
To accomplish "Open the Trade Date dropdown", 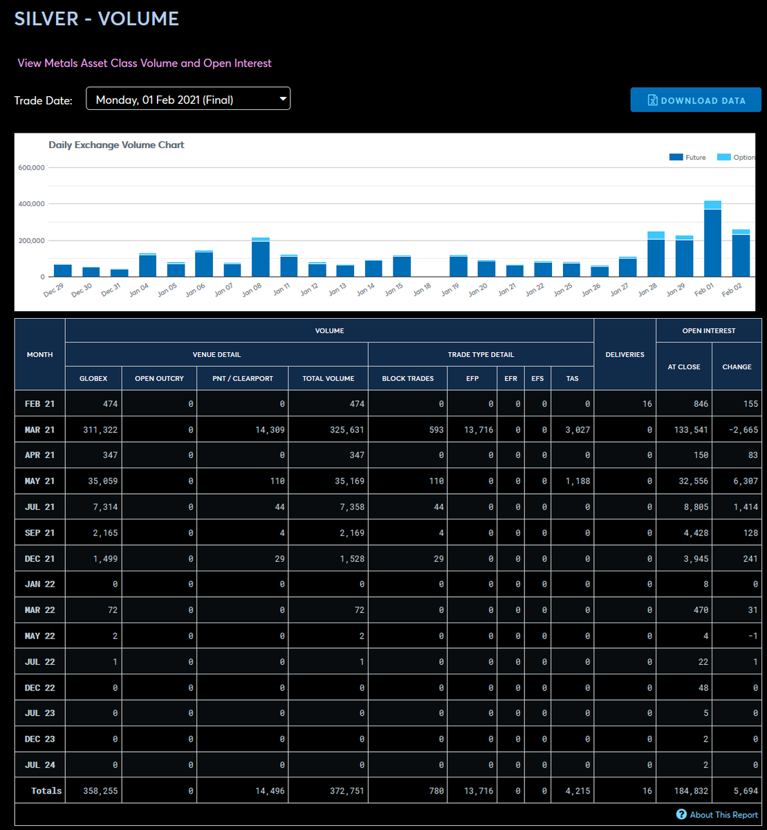I will 188,99.
